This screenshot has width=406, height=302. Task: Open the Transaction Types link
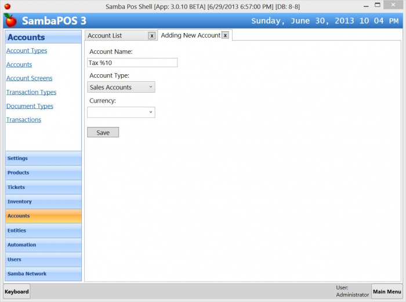click(31, 92)
